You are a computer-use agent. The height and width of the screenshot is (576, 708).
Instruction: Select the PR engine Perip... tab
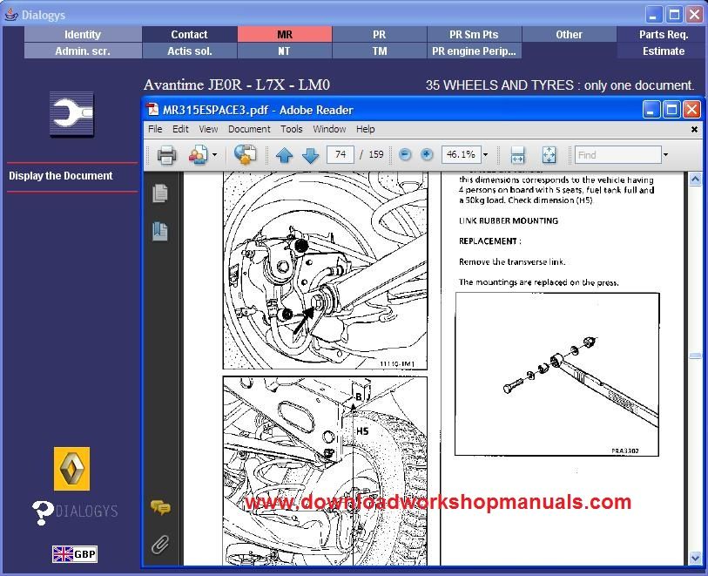pos(474,51)
